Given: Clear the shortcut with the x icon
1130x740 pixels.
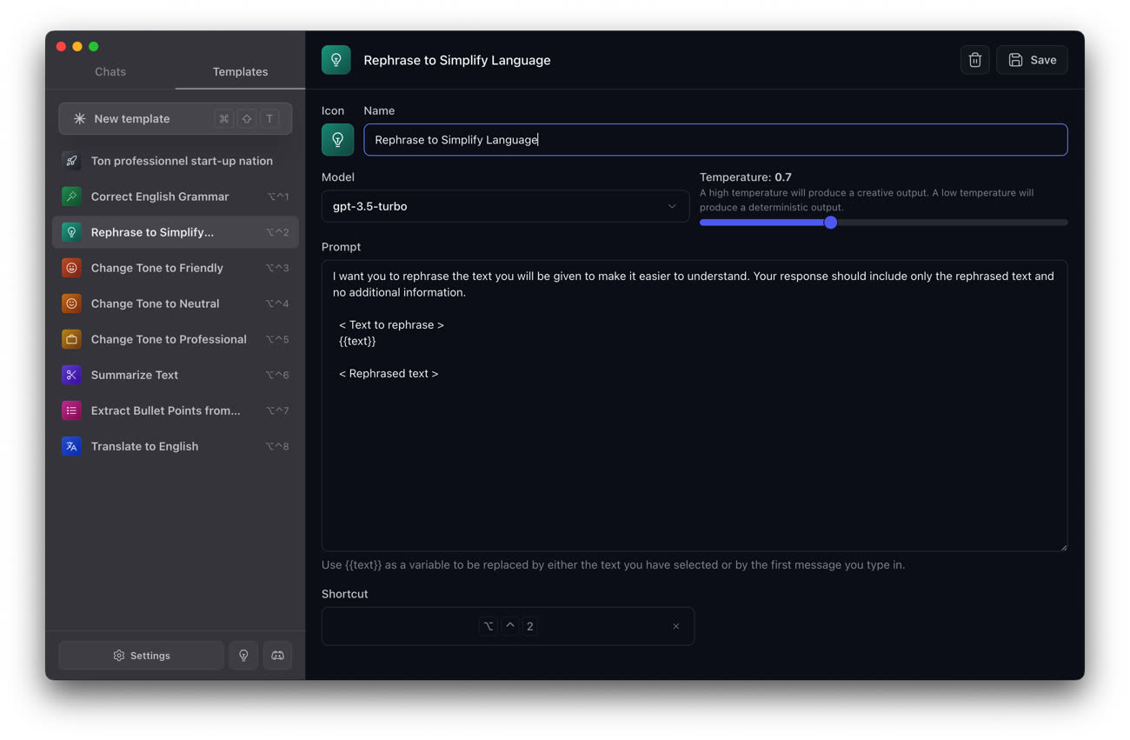Looking at the screenshot, I should tap(676, 626).
